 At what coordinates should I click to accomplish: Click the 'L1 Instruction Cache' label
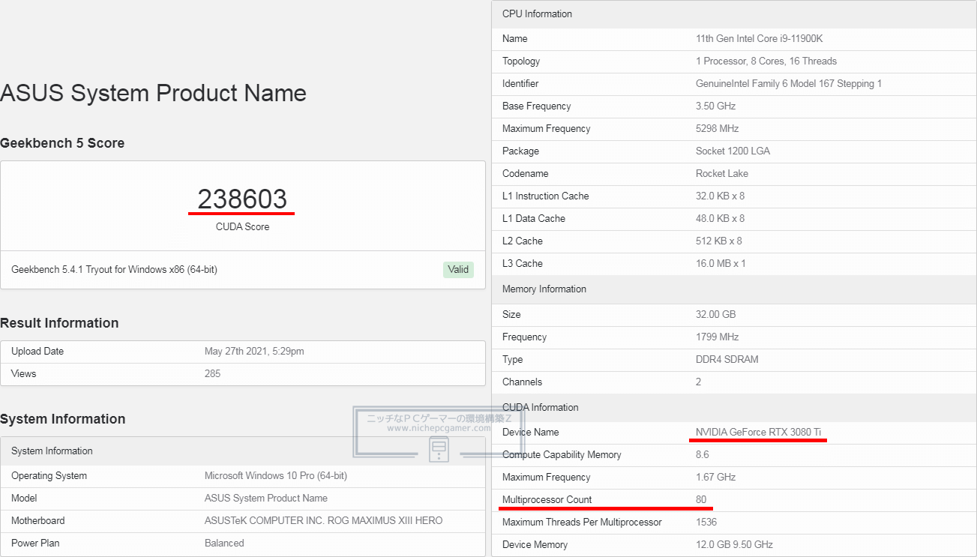(x=546, y=196)
